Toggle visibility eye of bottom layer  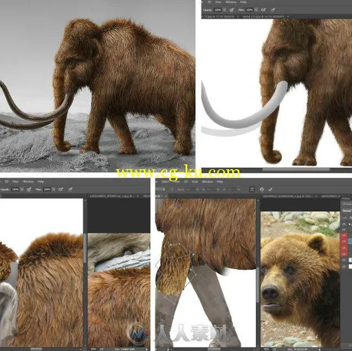click(344, 266)
